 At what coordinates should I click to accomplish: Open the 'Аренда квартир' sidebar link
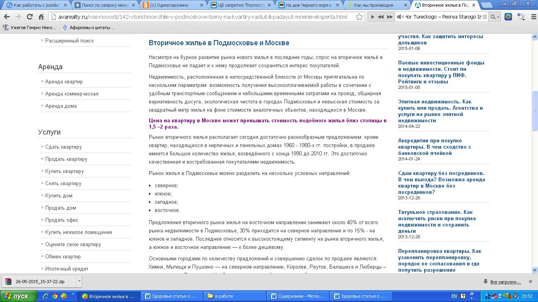[64, 81]
